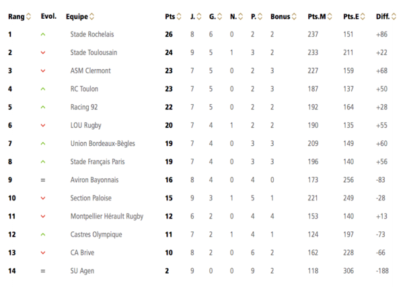Sort by Pts.M column arrows

pos(330,17)
